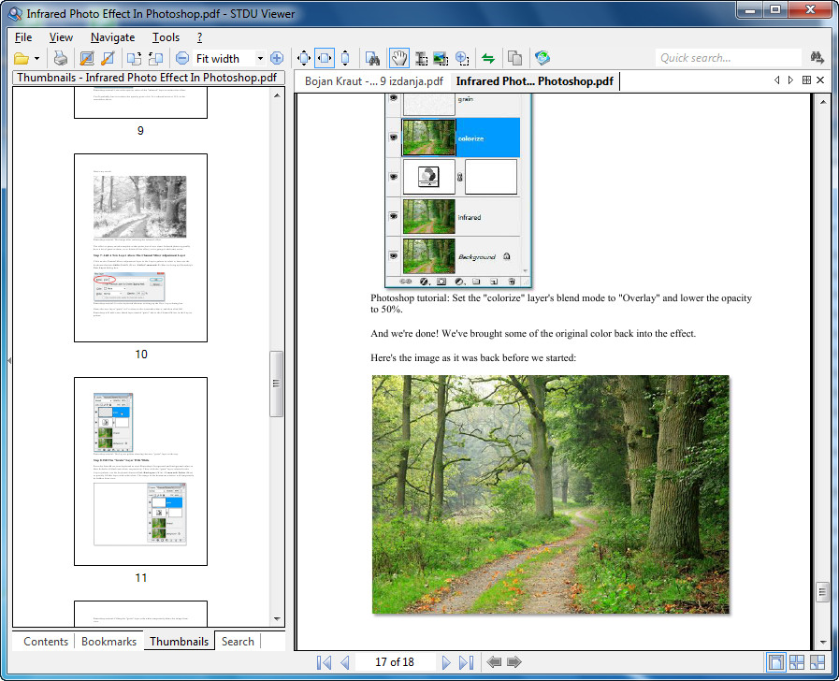Click thumbnails panel scroll down arrow
The image size is (839, 681).
pyautogui.click(x=277, y=619)
